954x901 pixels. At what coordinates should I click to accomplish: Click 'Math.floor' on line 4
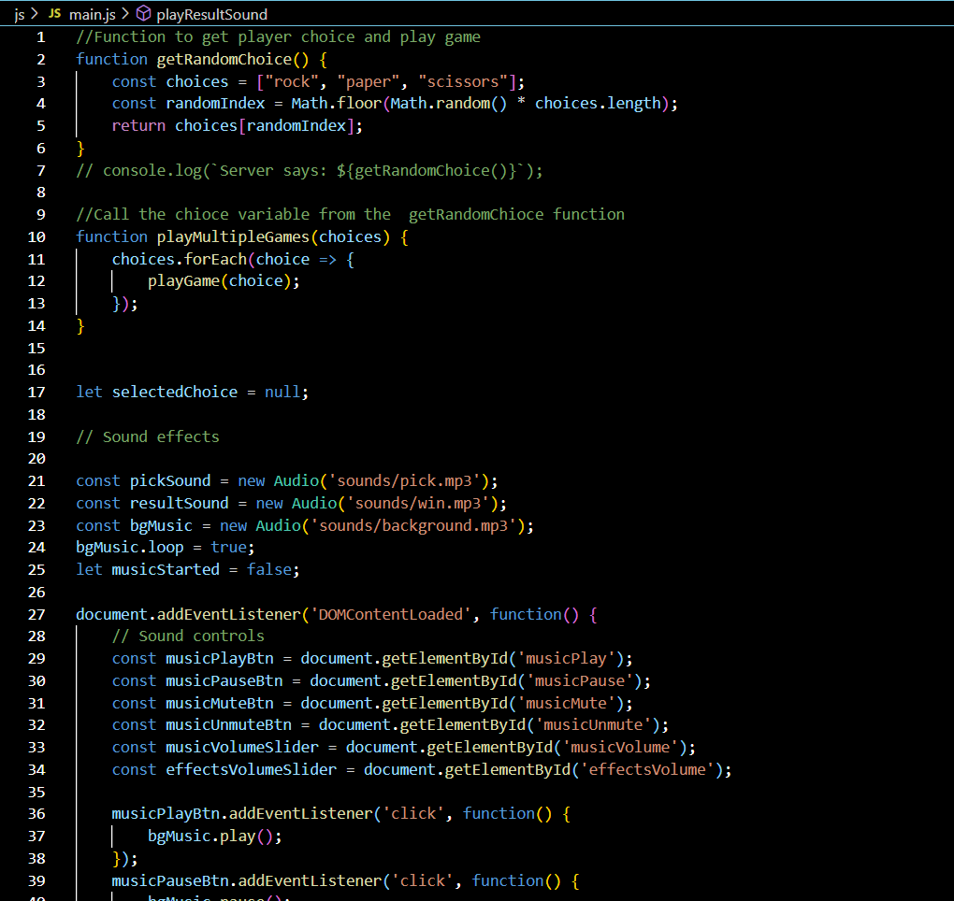[x=337, y=104]
